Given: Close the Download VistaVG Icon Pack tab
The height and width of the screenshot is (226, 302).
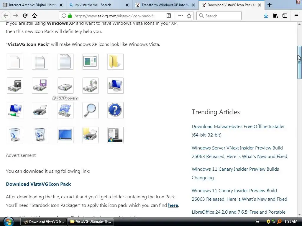Looking at the screenshot, I should (260, 5).
